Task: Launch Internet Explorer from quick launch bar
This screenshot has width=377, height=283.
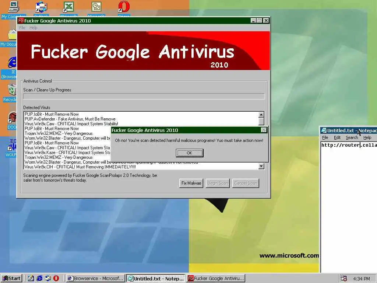Action: coord(39,279)
